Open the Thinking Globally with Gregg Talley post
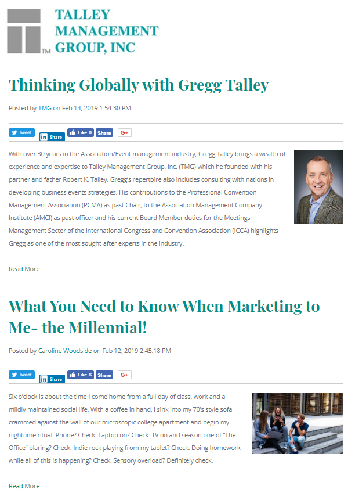Image resolution: width=348 pixels, height=493 pixels. click(139, 85)
